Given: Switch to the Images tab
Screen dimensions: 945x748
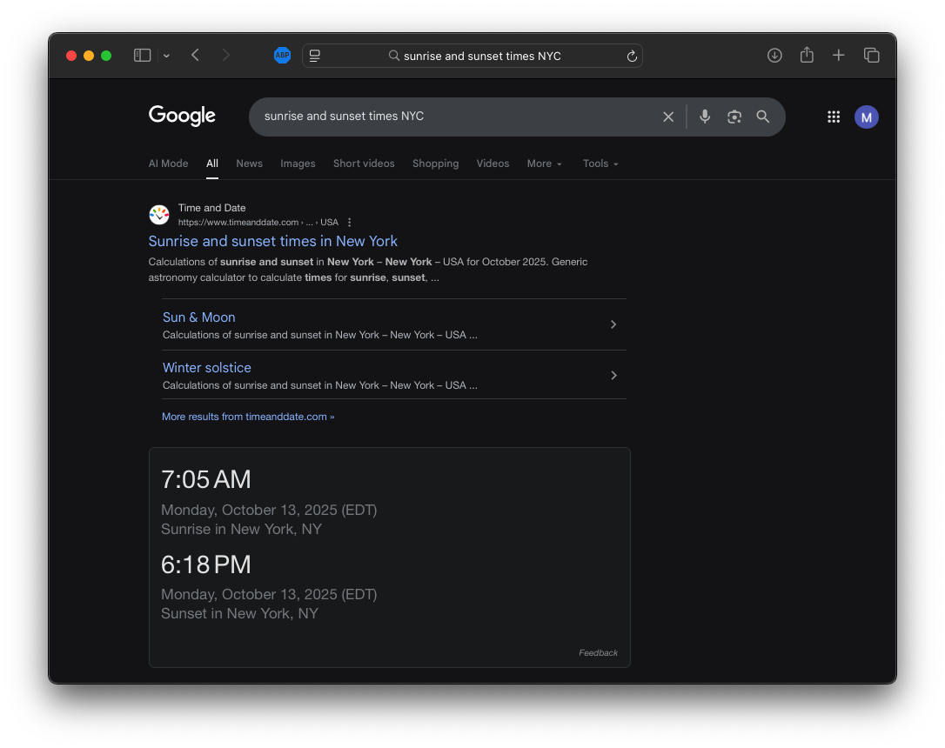Looking at the screenshot, I should tap(298, 164).
